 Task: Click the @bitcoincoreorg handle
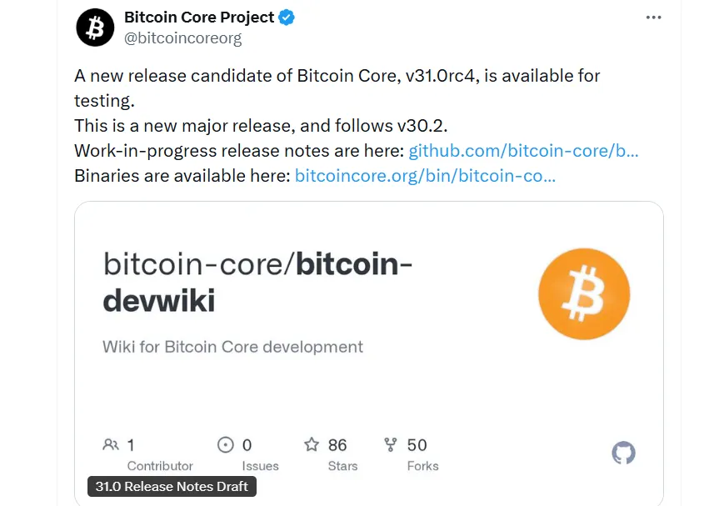pyautogui.click(x=182, y=38)
